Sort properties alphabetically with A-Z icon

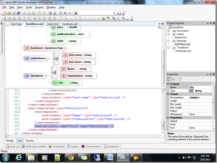point(174,79)
